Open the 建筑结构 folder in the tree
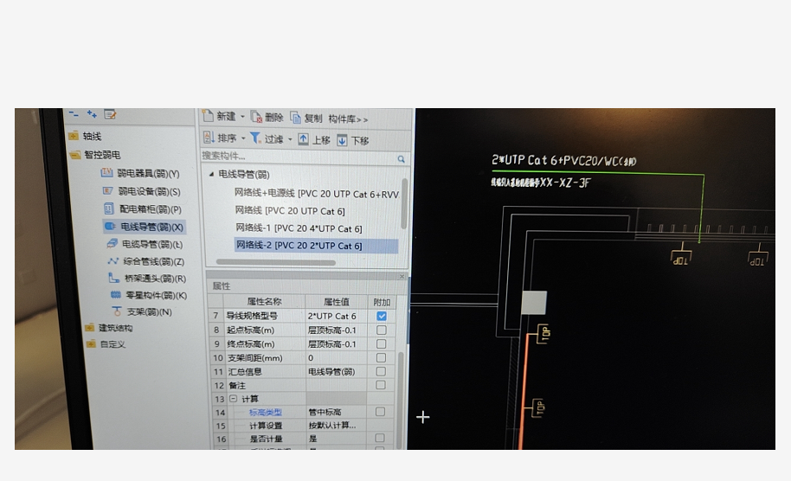The height and width of the screenshot is (481, 791). pos(109,328)
